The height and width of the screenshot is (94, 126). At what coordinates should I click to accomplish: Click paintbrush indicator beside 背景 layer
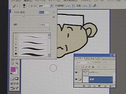80,79
